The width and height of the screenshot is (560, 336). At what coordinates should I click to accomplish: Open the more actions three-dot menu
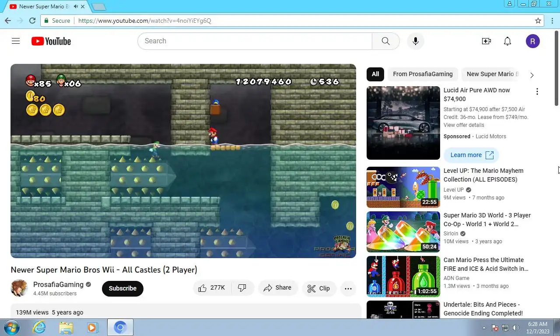pyautogui.click(x=348, y=288)
